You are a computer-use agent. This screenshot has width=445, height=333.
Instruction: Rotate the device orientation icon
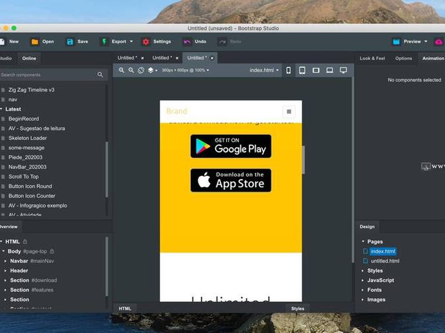(x=141, y=70)
